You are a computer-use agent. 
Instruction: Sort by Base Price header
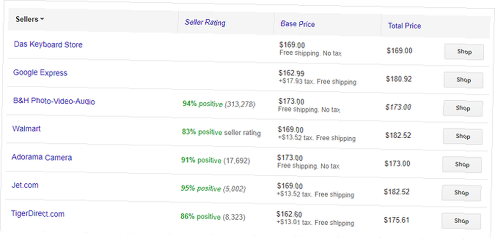(297, 24)
